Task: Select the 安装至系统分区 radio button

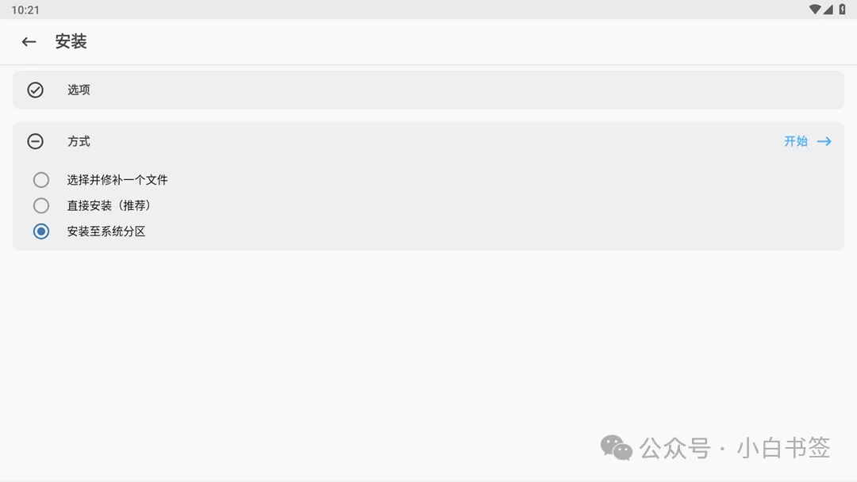Action: [x=41, y=231]
